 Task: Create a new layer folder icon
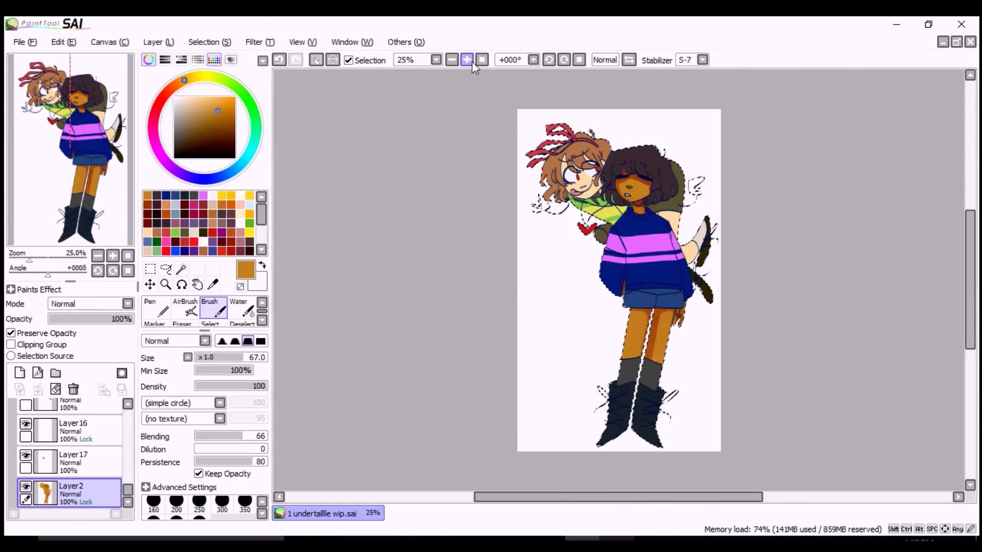tap(55, 373)
